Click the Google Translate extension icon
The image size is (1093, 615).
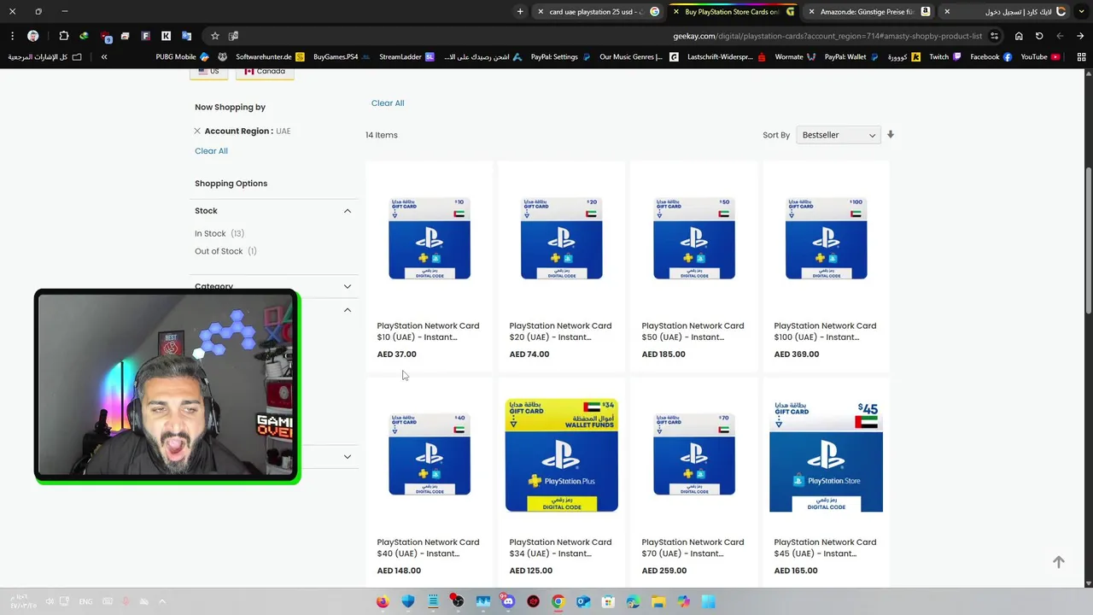pos(186,36)
